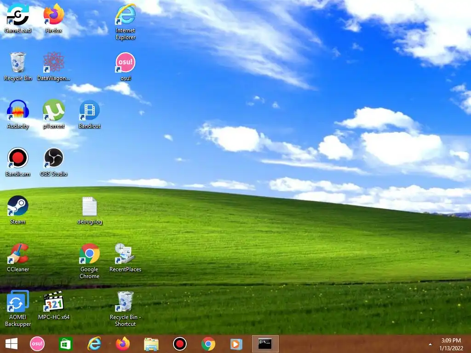
Task: Select the Internet Explorer desktop icon
Action: (126, 22)
